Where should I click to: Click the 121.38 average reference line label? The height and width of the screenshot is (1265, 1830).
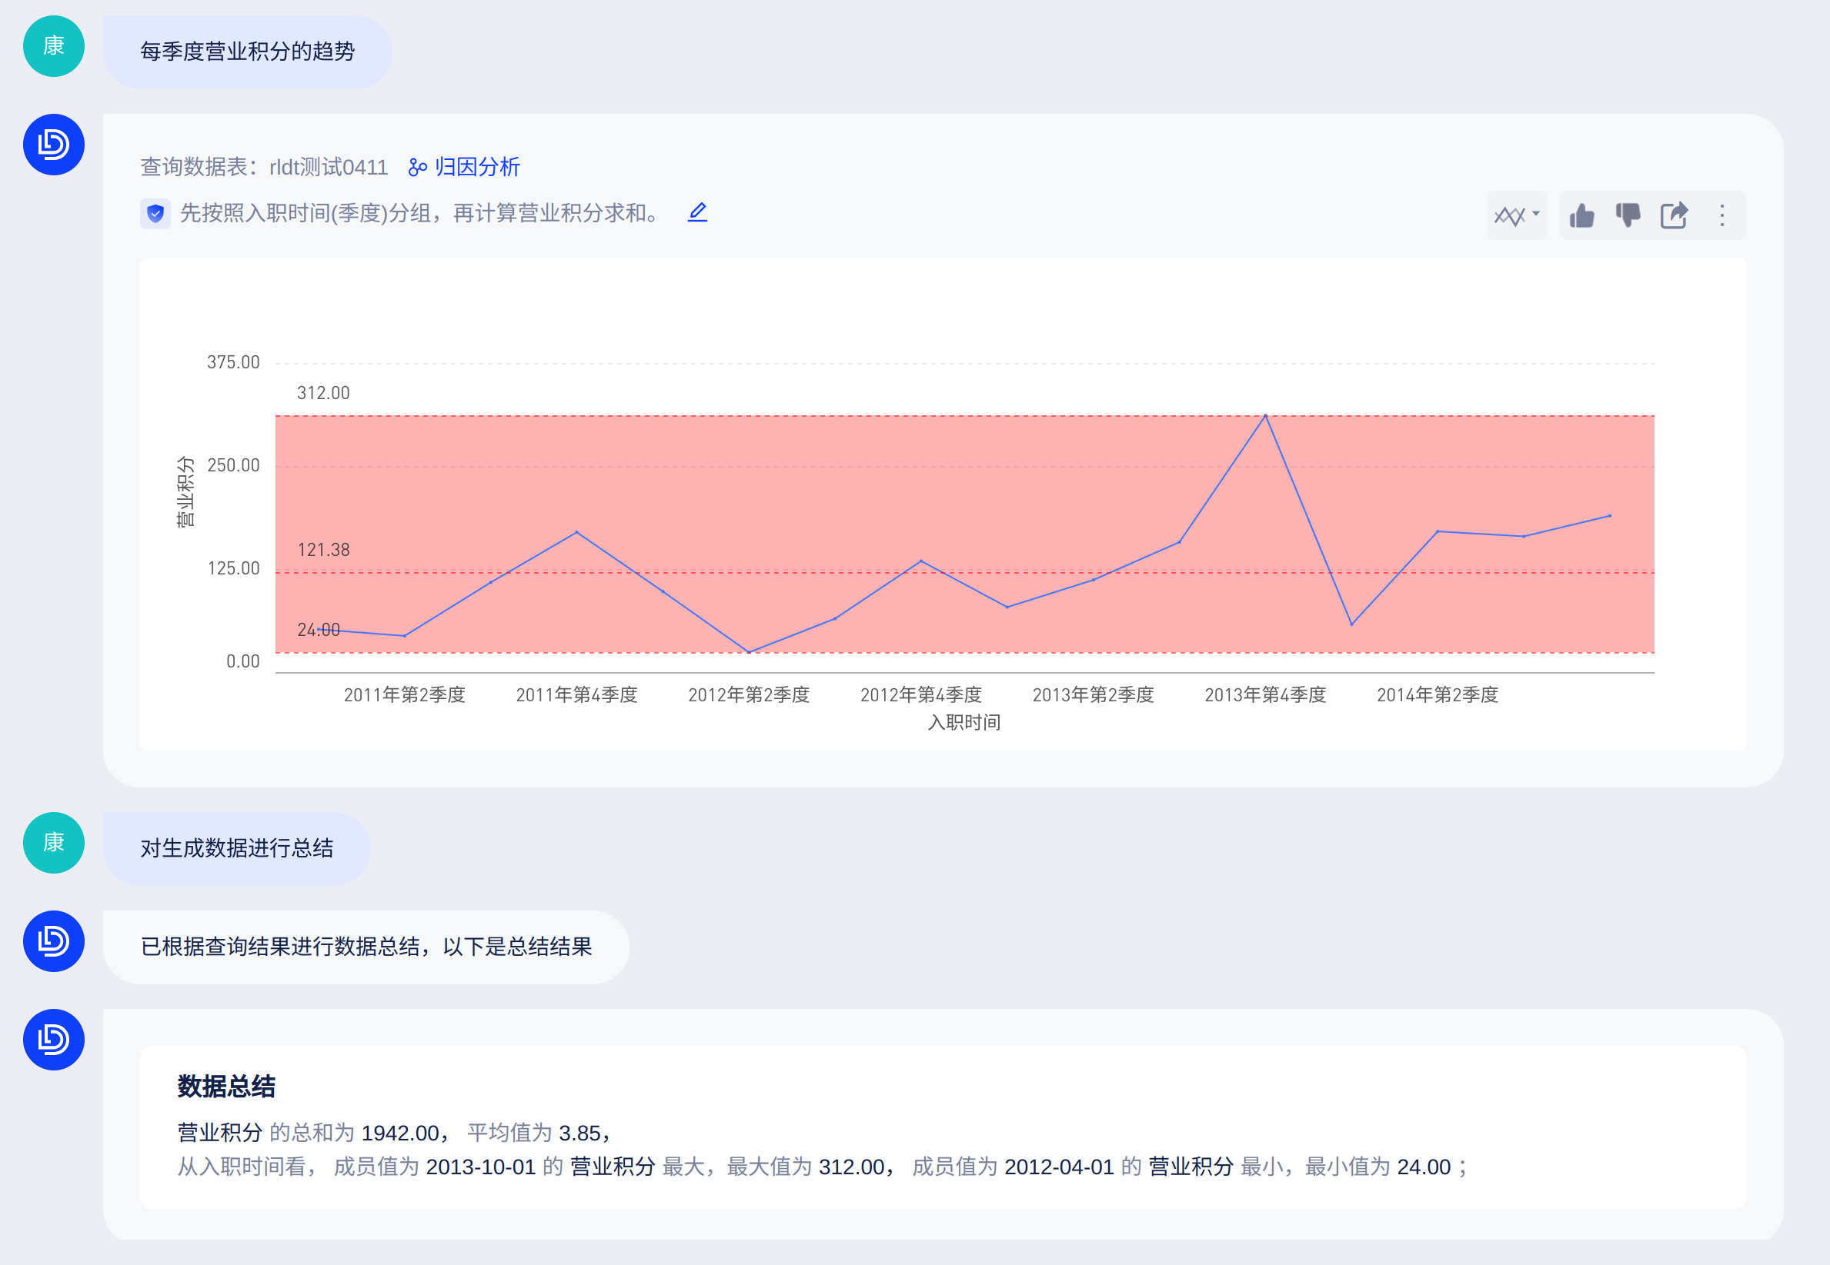click(323, 550)
